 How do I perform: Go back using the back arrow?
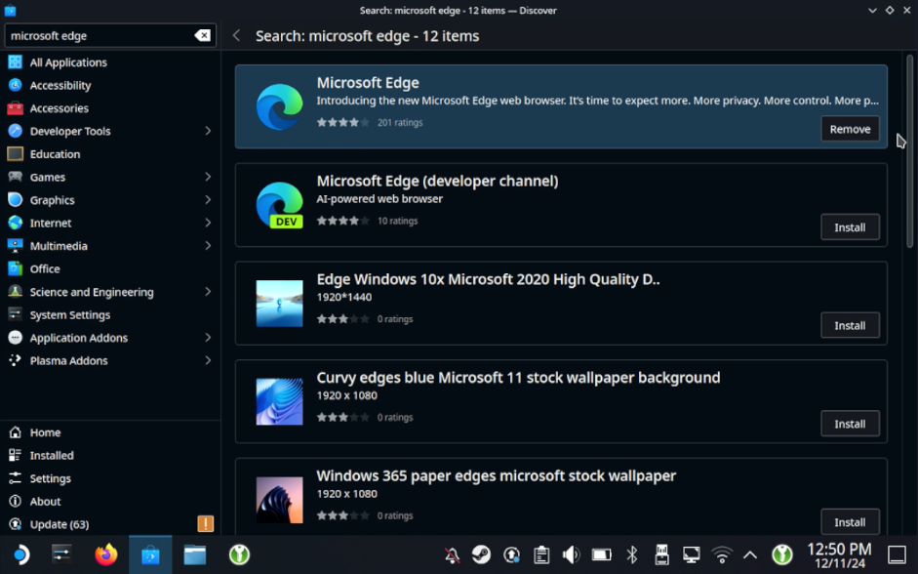(x=237, y=35)
